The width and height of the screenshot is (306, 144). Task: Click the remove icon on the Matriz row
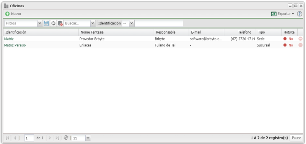pyautogui.click(x=301, y=39)
